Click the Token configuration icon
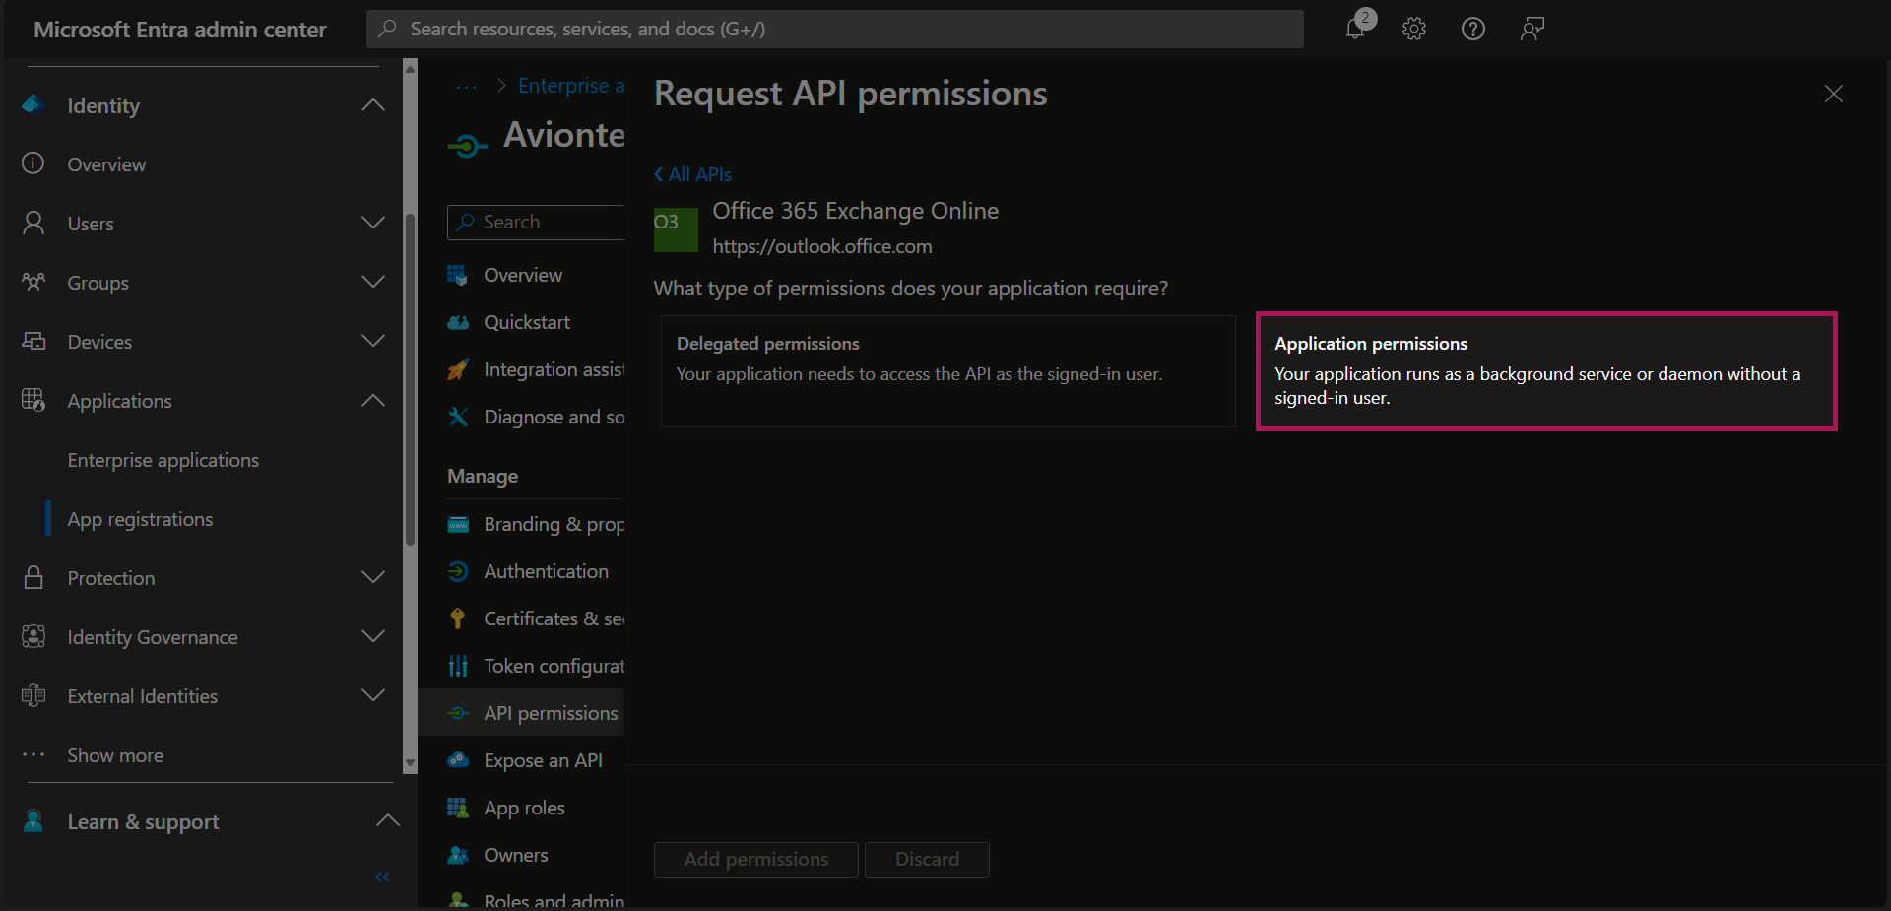Viewport: 1891px width, 911px height. tap(458, 666)
